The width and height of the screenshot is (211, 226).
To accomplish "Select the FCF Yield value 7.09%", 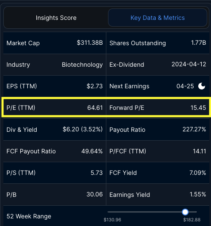I will click(198, 173).
